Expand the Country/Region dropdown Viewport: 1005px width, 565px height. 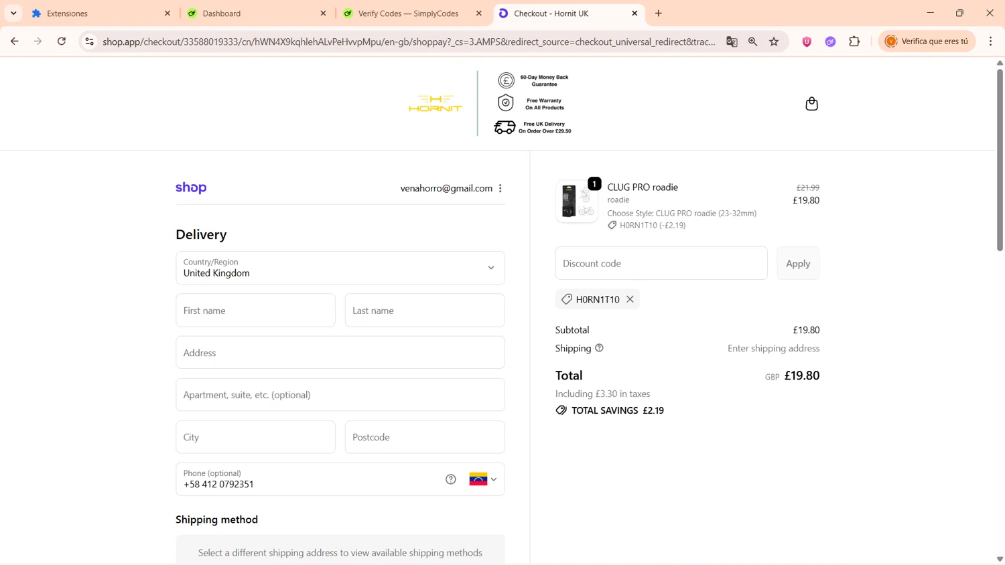[x=340, y=268]
